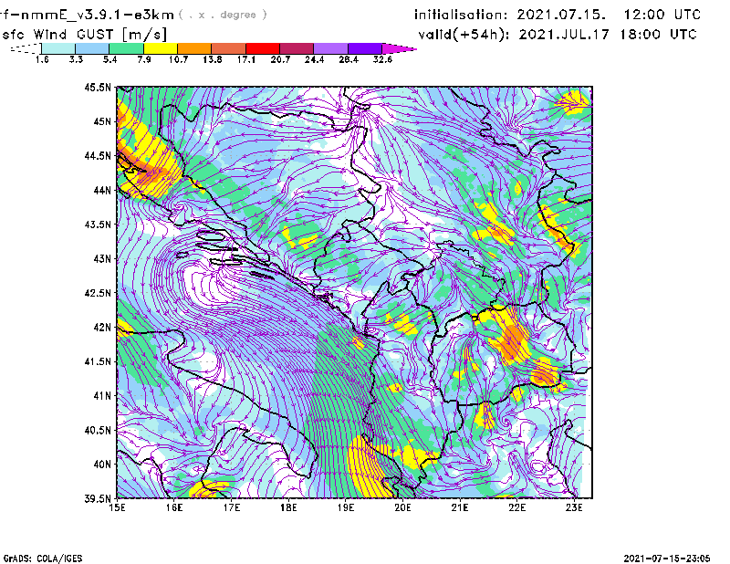Choose the crimson legend color swatch
The width and height of the screenshot is (730, 564).
(x=297, y=48)
